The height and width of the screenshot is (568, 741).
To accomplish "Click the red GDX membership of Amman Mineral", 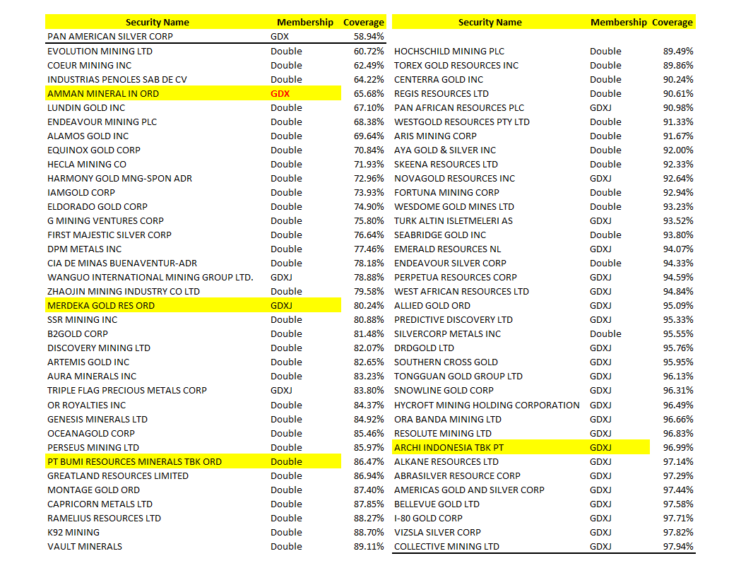I will tap(280, 93).
